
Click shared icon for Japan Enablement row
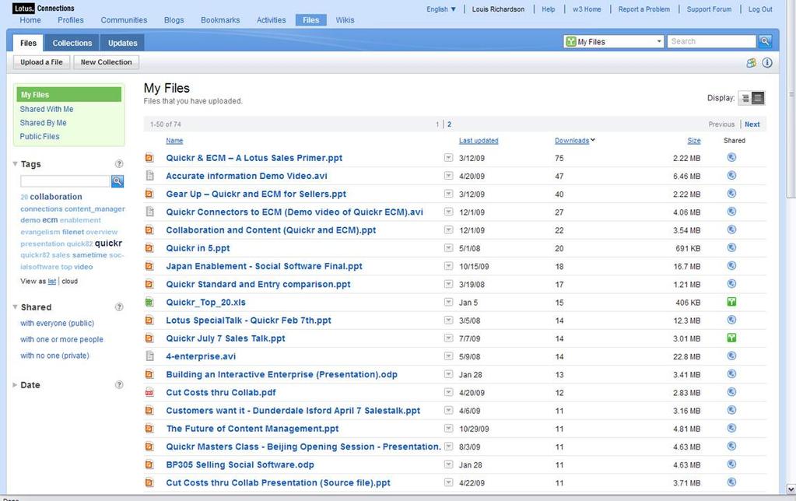point(731,265)
